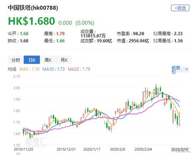Add stock via +自选 button
The image size is (193, 155).
[180, 8]
